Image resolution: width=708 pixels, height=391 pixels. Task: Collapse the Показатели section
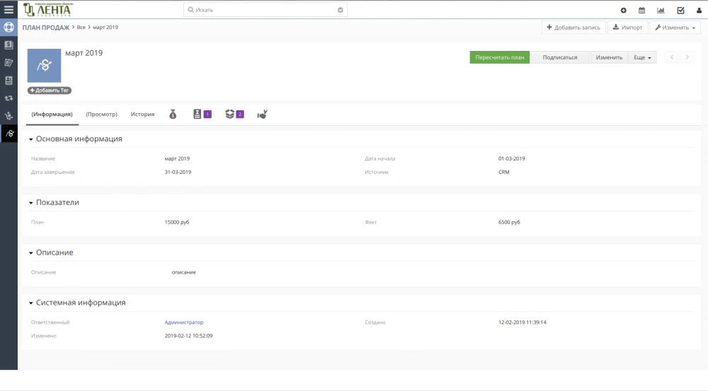(30, 203)
